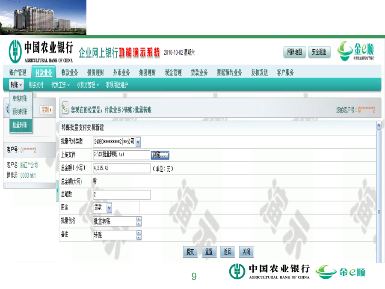Choose 单笔转账 from the 转账 menu

(x=20, y=98)
